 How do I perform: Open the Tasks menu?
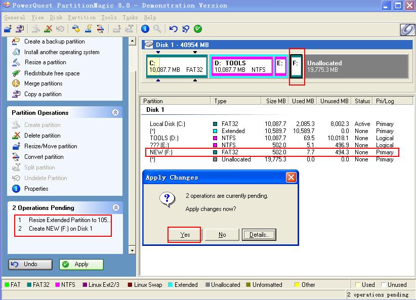click(130, 18)
